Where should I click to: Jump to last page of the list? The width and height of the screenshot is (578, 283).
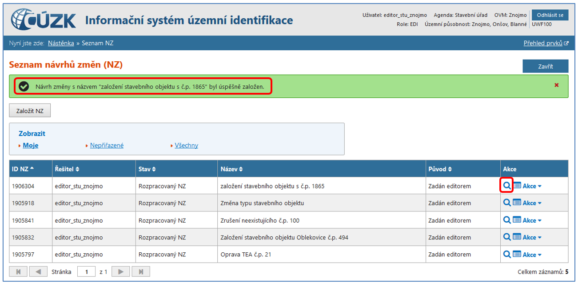(141, 271)
